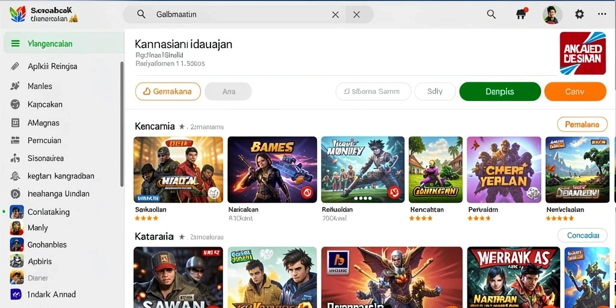Screen dimensions: 616x308
Task: Click the round icon beside Kapcakan
Action: 15,104
